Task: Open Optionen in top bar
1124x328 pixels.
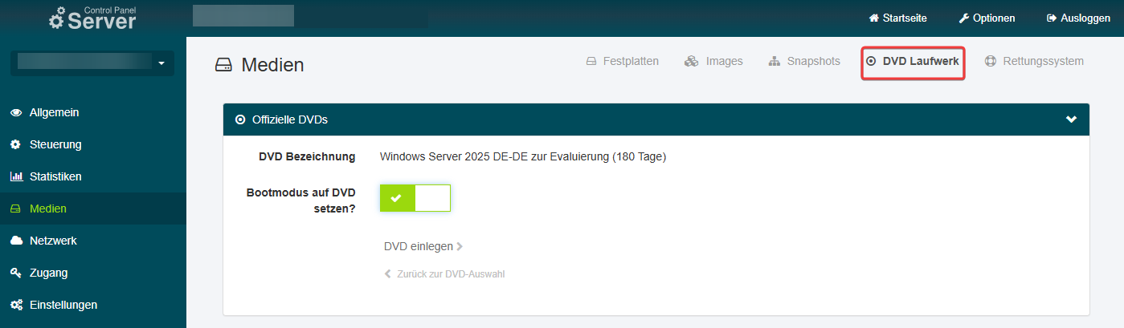Action: pyautogui.click(x=987, y=18)
